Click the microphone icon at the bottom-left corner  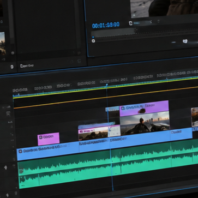pos(8,195)
